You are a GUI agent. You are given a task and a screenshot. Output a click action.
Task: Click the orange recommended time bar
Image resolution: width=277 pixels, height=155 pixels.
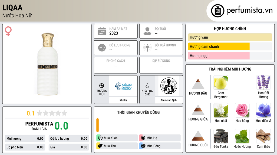[x=97, y=125]
